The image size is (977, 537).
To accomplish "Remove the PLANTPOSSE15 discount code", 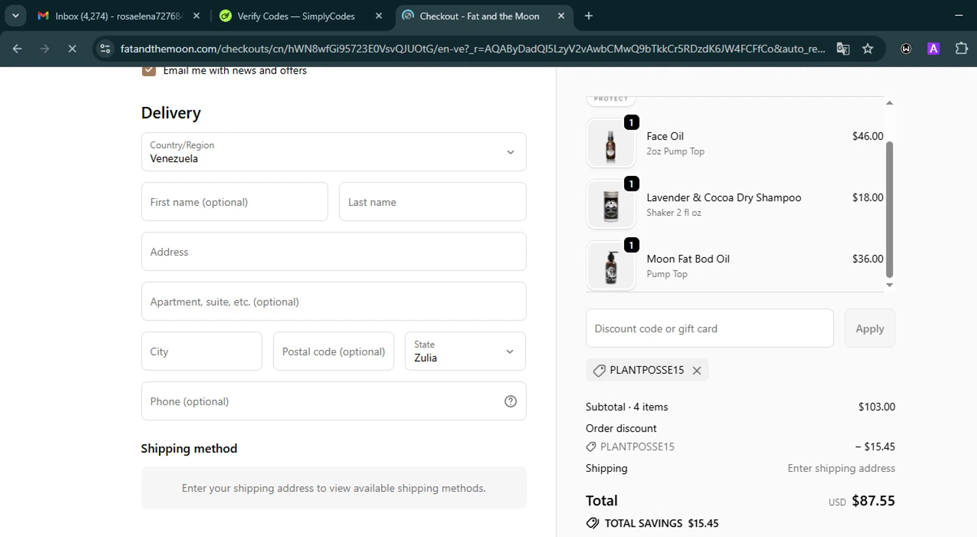I will [x=697, y=371].
